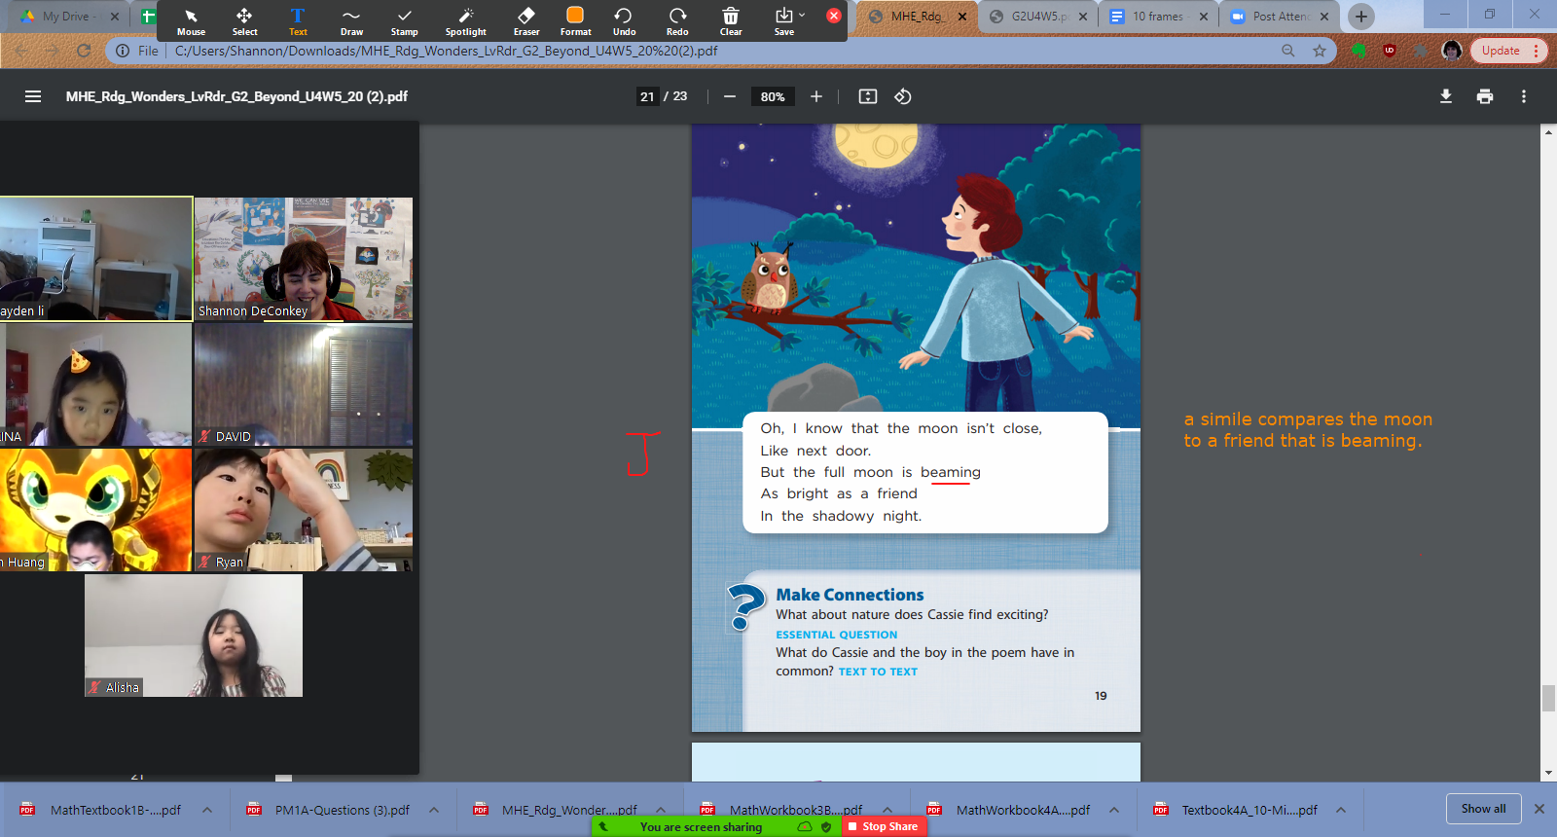Save the annotated screen

tap(783, 21)
